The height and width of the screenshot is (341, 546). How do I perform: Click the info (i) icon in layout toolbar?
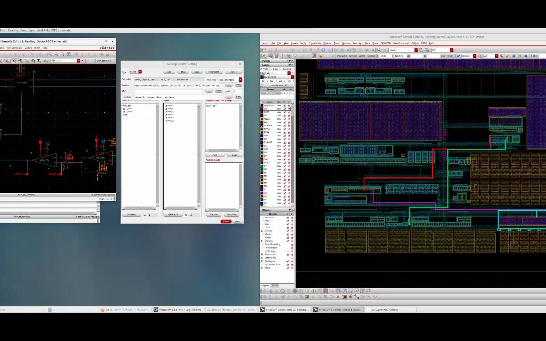pyautogui.click(x=323, y=50)
